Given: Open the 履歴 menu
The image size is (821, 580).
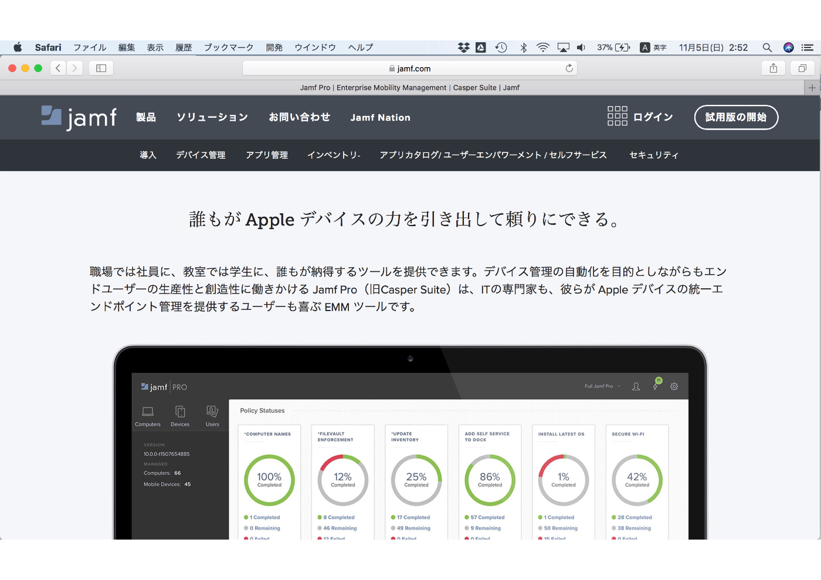Looking at the screenshot, I should coord(184,47).
